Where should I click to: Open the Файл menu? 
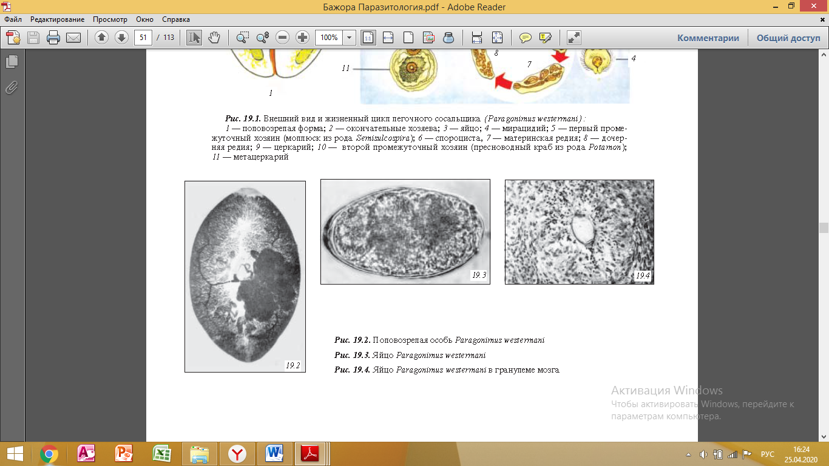point(13,19)
